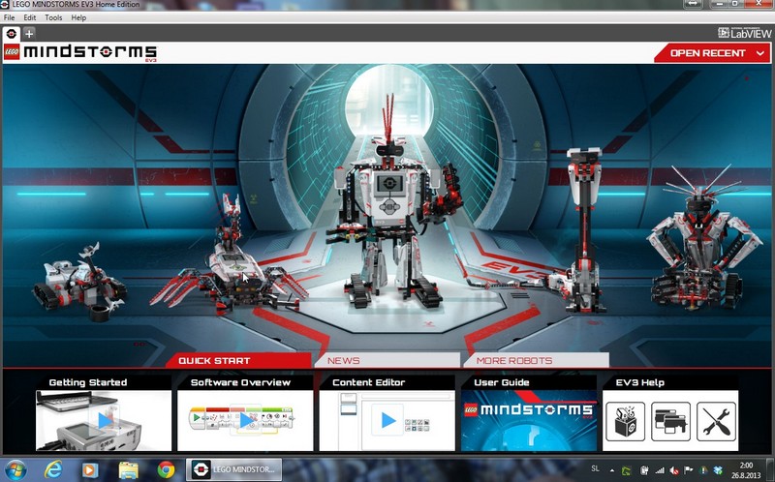Select the TRACK3R robot at far left
The width and height of the screenshot is (775, 482).
[x=79, y=283]
